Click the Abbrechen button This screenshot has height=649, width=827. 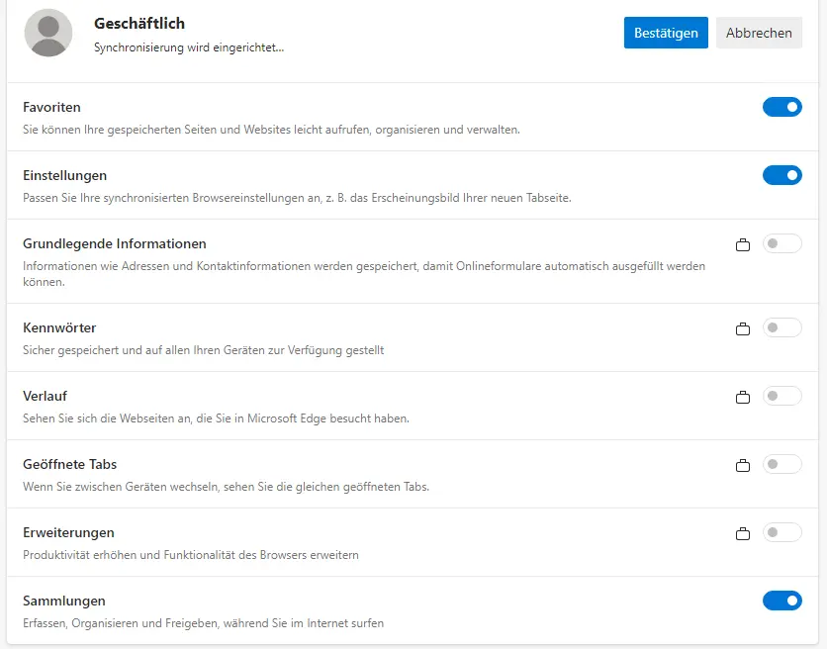tap(759, 33)
